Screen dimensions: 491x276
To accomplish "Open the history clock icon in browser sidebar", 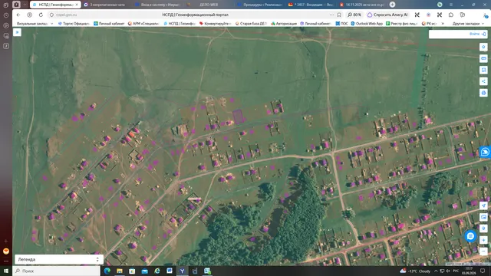I will (6, 15).
